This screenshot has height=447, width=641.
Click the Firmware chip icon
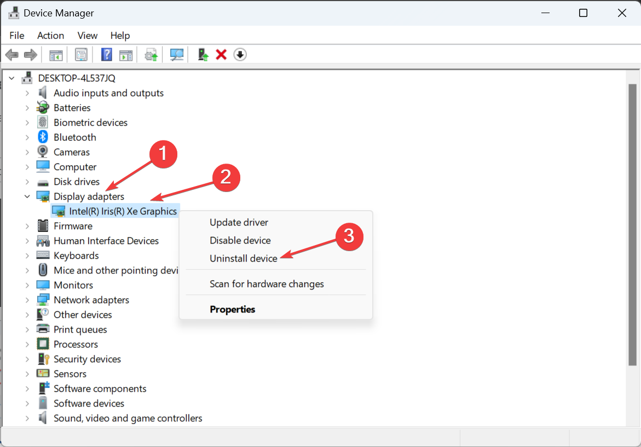[x=43, y=225]
